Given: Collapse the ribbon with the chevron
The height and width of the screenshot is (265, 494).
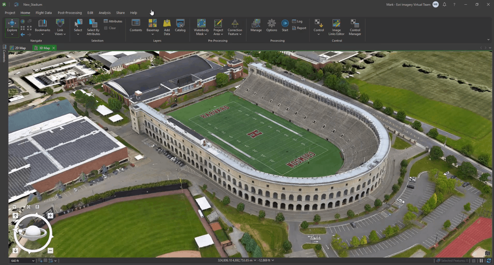Looking at the screenshot, I should (x=488, y=40).
